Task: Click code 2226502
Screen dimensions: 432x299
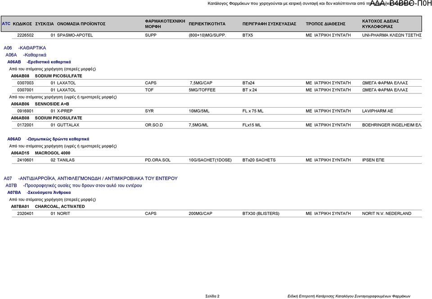Action: pyautogui.click(x=25, y=35)
